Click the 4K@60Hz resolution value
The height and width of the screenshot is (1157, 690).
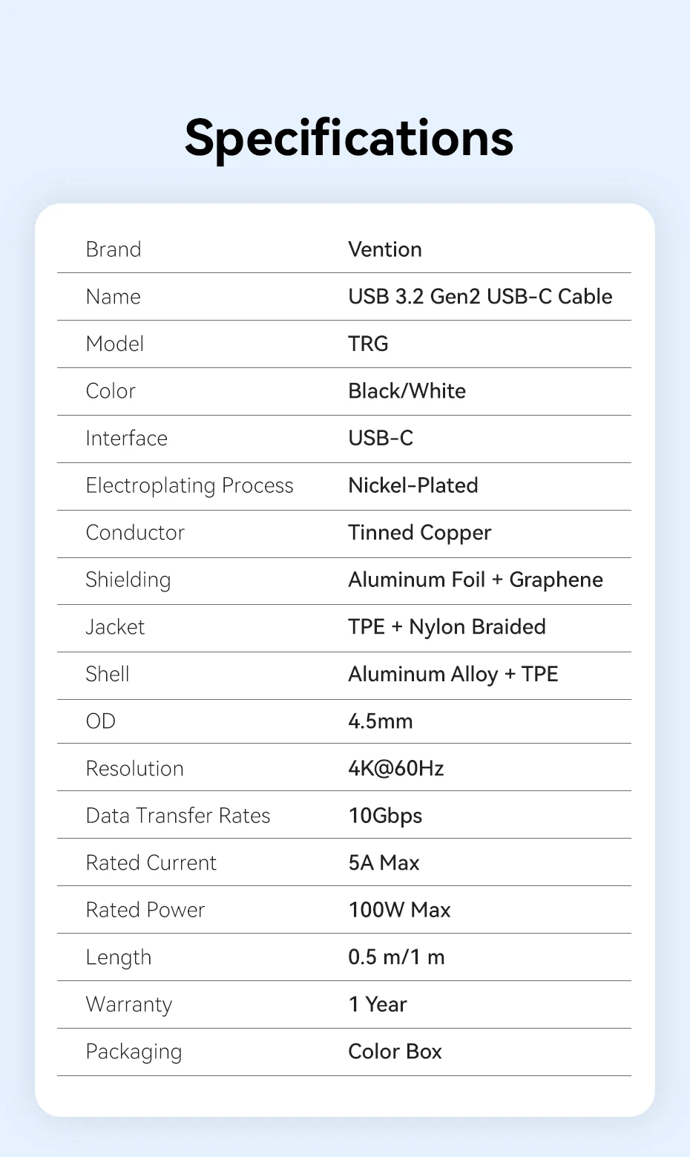point(396,768)
